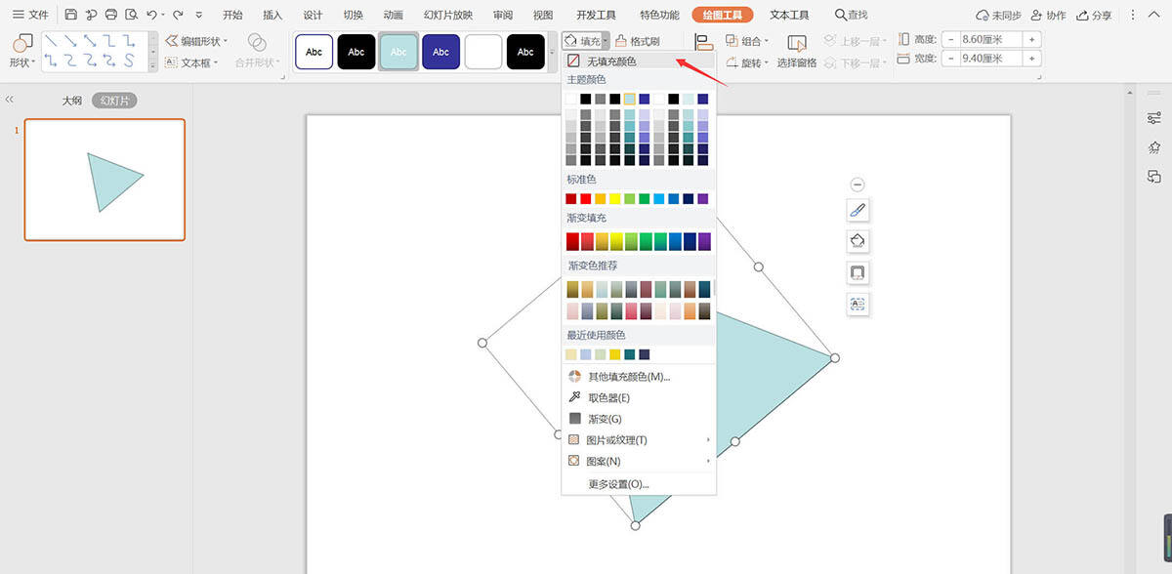Open the 旋转 rotate dropdown
This screenshot has height=574, width=1172.
coord(747,62)
